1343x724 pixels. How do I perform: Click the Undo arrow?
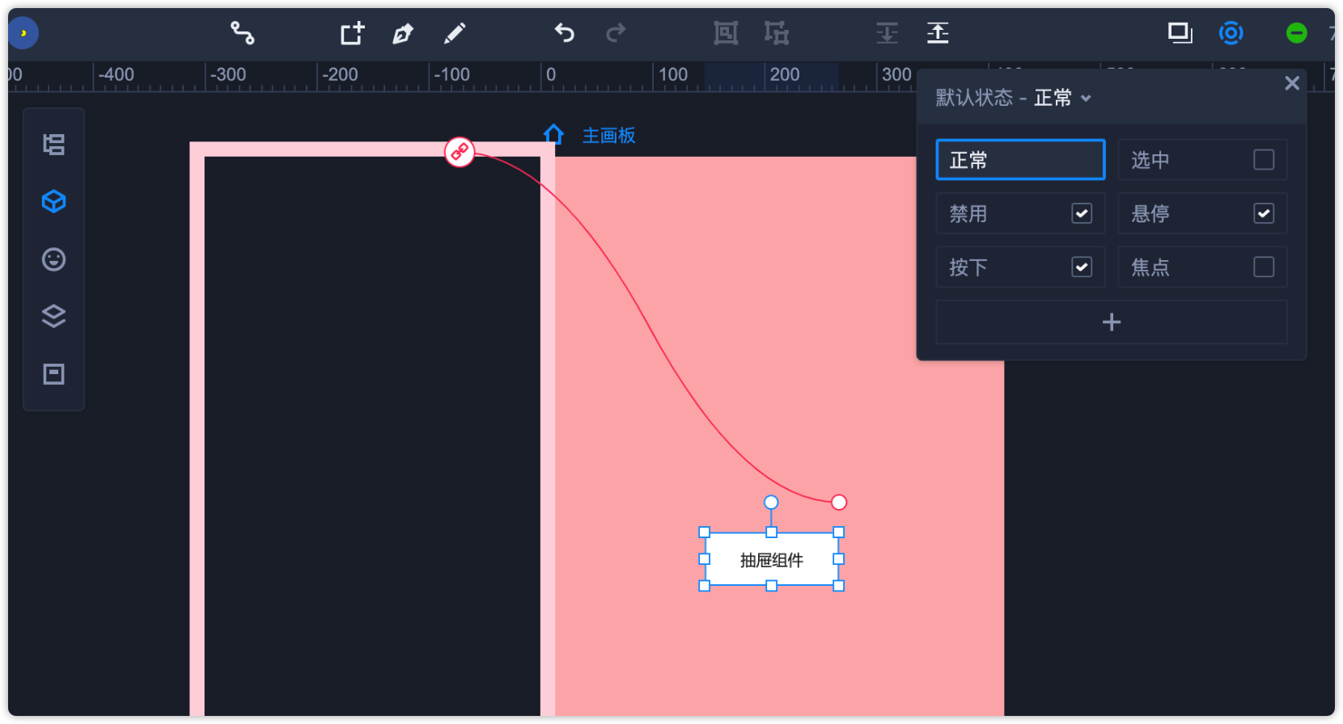click(564, 33)
